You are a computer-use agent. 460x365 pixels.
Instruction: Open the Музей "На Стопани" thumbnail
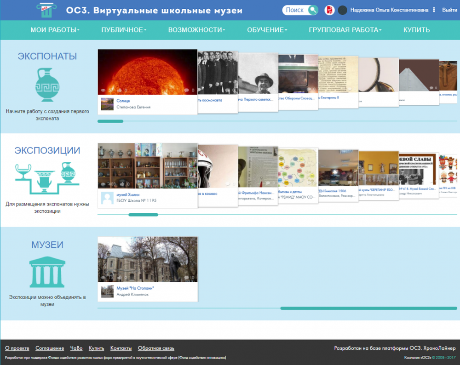click(147, 259)
